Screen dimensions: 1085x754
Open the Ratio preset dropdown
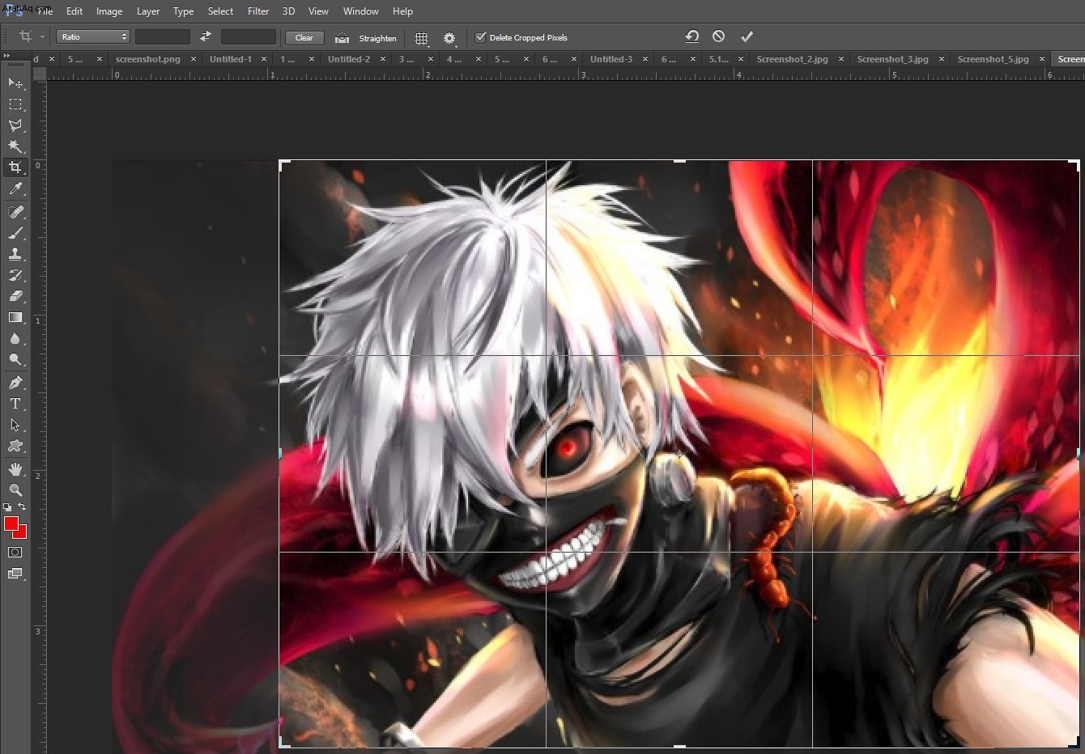point(93,37)
